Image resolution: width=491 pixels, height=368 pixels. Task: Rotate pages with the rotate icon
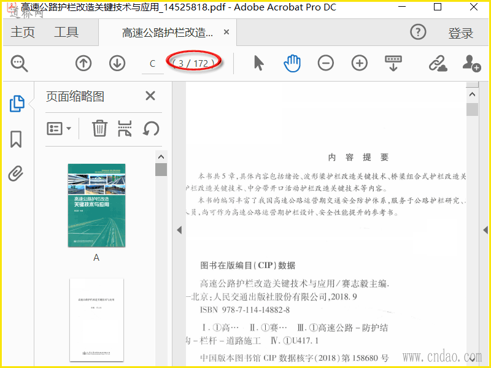pos(151,129)
